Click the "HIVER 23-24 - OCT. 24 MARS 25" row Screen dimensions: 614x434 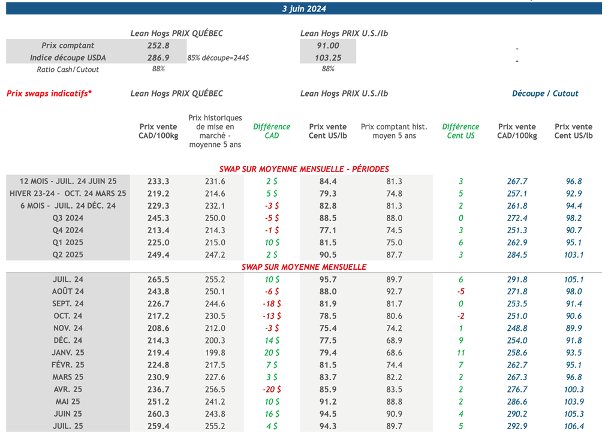pyautogui.click(x=68, y=194)
